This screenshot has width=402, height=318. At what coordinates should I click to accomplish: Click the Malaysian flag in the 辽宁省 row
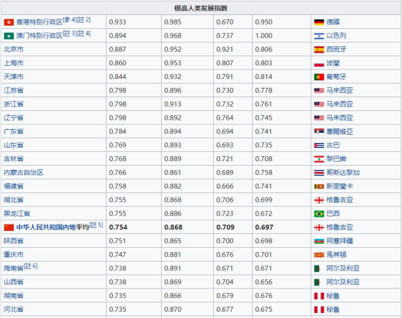click(319, 118)
